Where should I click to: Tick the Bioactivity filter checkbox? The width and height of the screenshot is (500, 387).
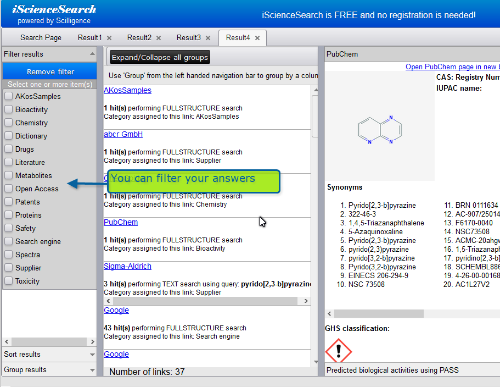(9, 109)
